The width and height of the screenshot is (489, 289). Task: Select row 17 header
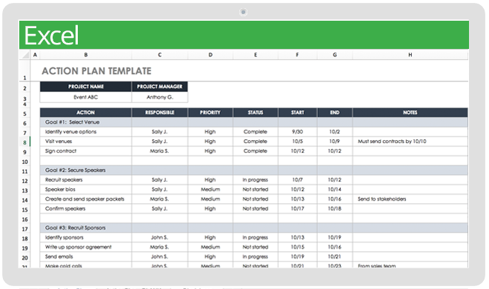click(x=24, y=229)
